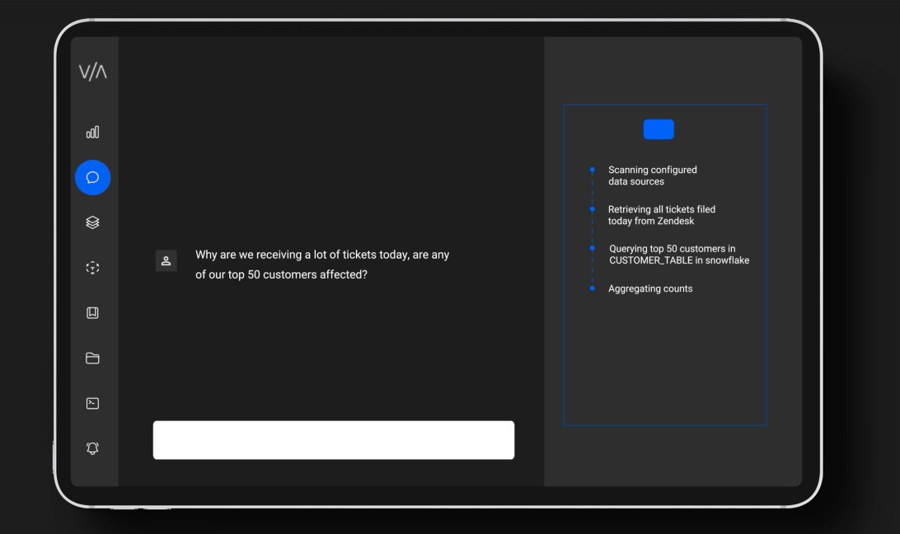Click the blue dot beside "Retrieving all tickets"
The image size is (900, 534).
tap(592, 209)
